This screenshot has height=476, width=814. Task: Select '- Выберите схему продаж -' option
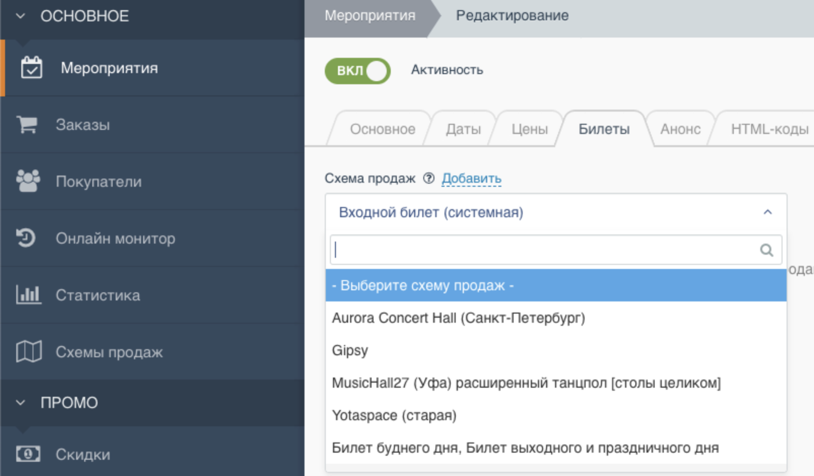556,285
